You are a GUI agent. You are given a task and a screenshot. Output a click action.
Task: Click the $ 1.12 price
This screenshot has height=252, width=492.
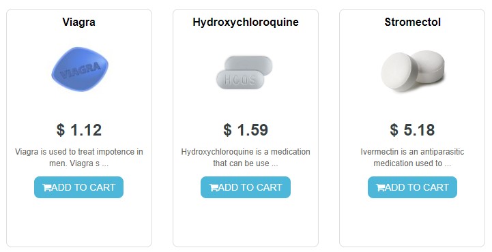(x=79, y=130)
